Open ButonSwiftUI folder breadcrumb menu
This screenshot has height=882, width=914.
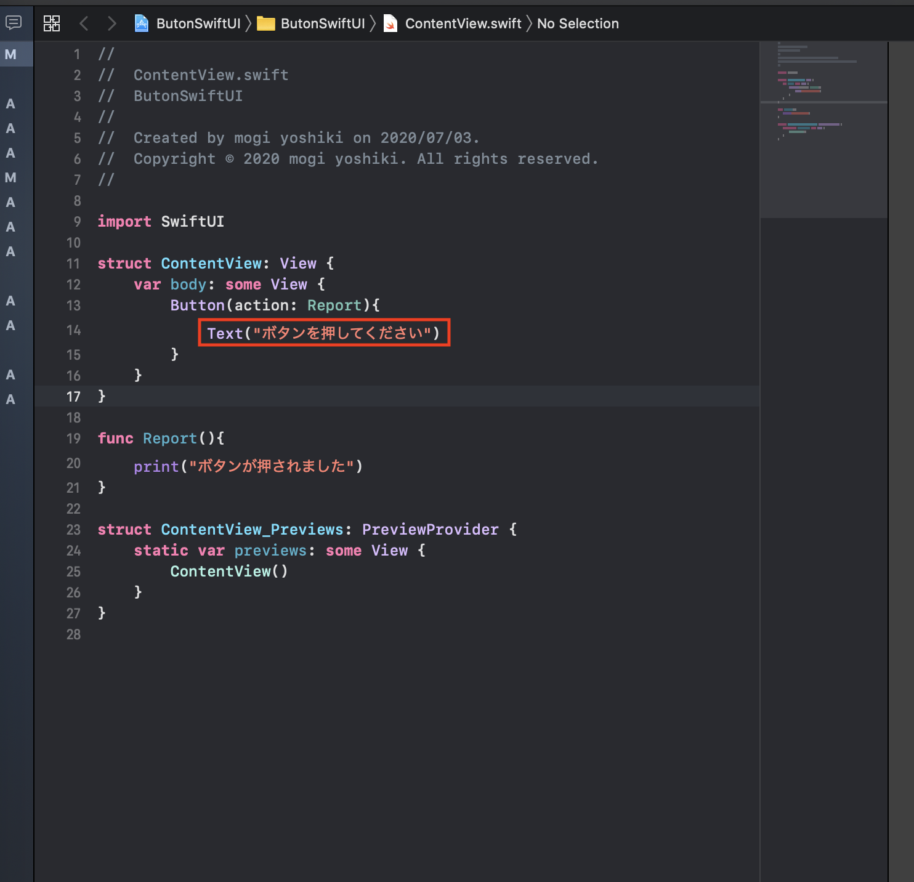323,23
